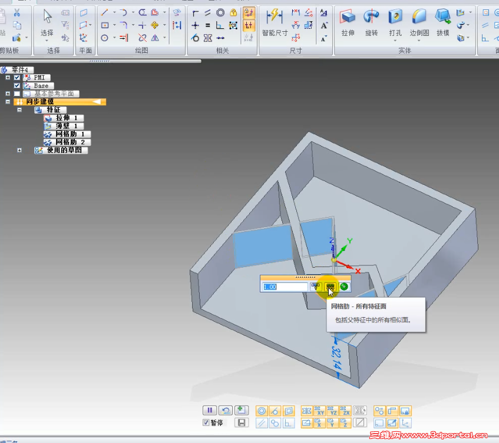
Task: Apply the Tangent relation icon
Action: 195,38
